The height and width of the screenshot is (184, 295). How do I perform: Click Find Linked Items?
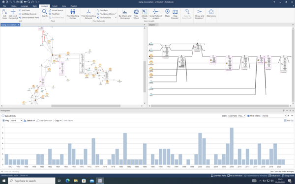(x=106, y=14)
